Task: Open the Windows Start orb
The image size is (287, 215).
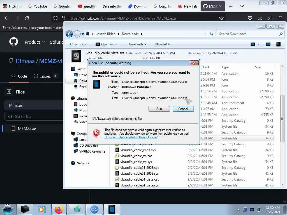Action: [x=8, y=209]
